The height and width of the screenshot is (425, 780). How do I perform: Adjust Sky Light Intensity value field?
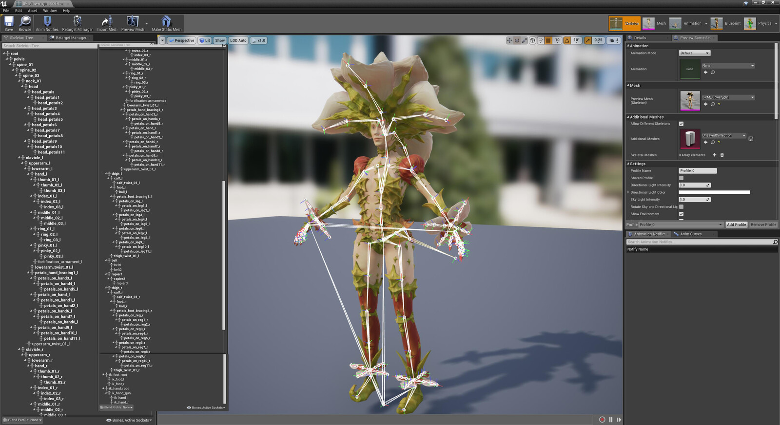pyautogui.click(x=695, y=200)
